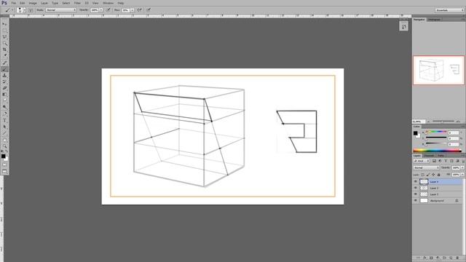Click the add layer style fx icon

pyautogui.click(x=424, y=258)
